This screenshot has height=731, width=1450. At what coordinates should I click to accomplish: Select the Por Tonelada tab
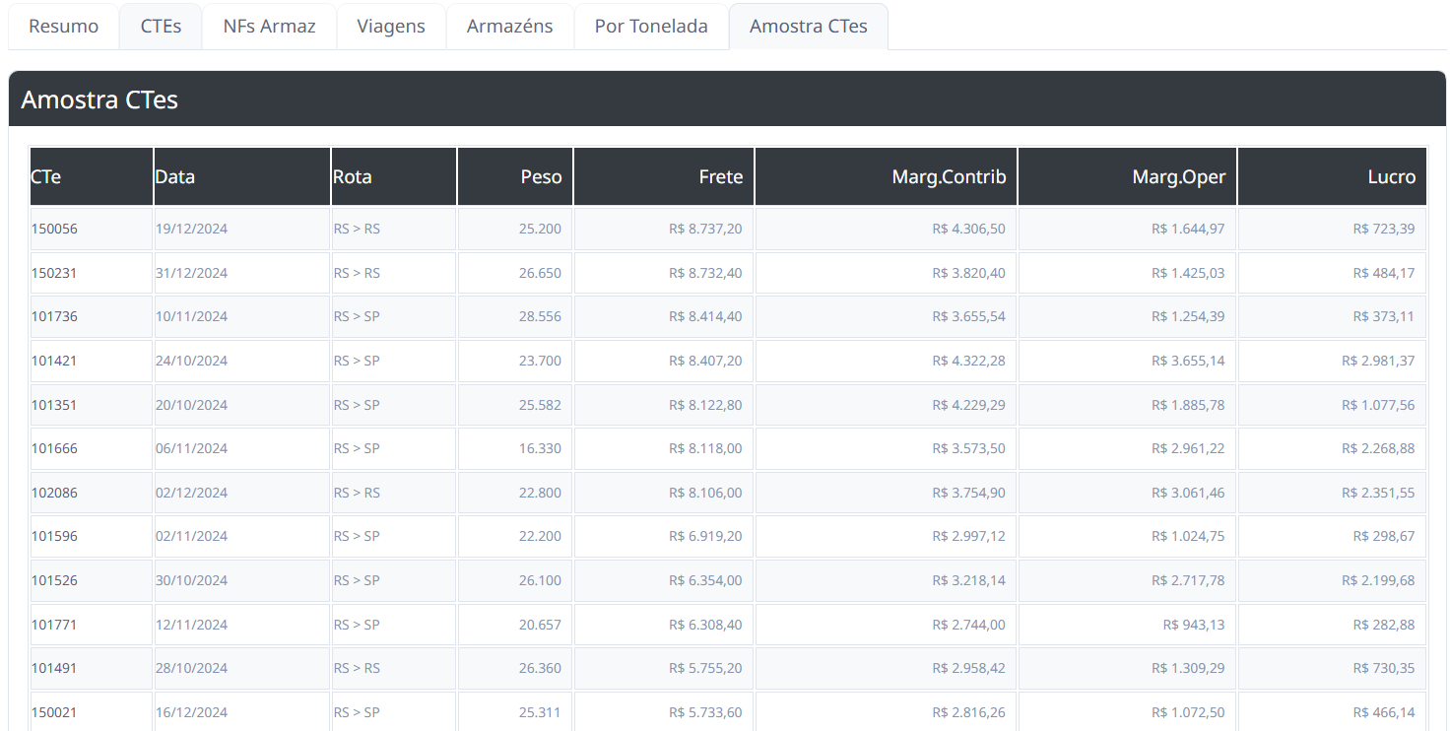[651, 27]
